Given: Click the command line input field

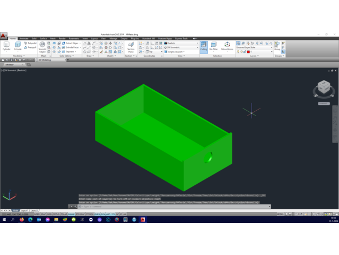Looking at the screenshot, I should click(x=173, y=206).
